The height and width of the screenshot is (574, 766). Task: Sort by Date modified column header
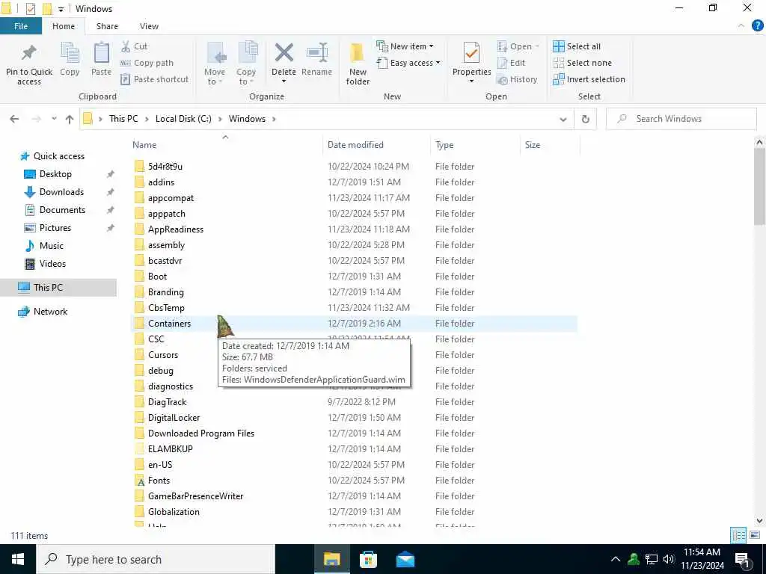coord(377,145)
